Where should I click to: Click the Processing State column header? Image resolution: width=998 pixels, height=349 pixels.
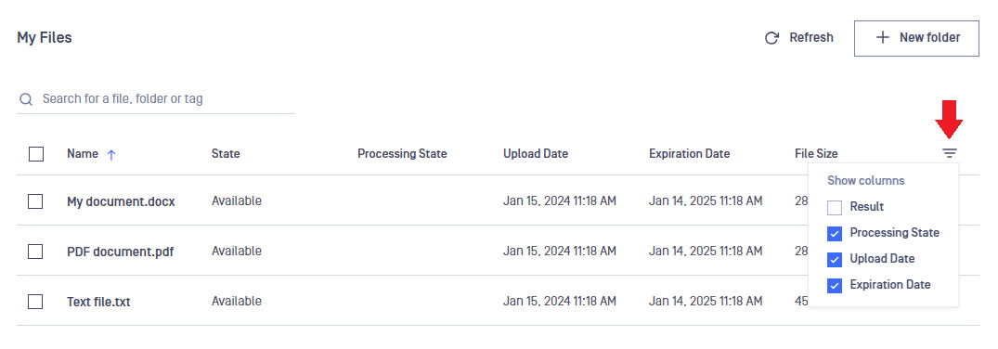click(402, 153)
